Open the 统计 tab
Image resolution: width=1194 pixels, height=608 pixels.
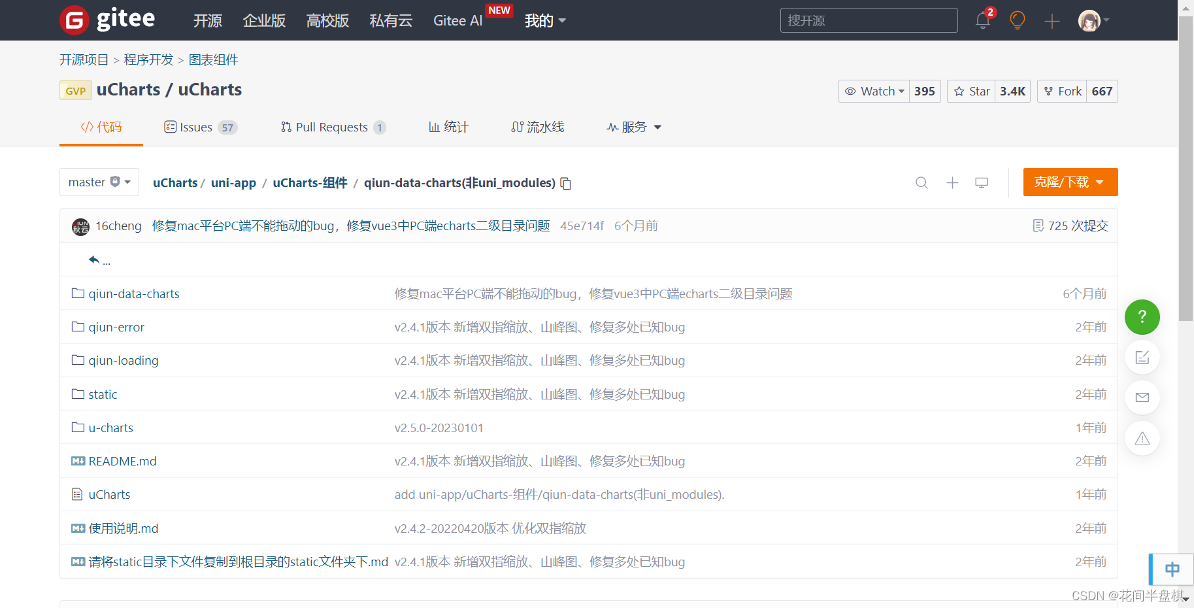point(448,127)
